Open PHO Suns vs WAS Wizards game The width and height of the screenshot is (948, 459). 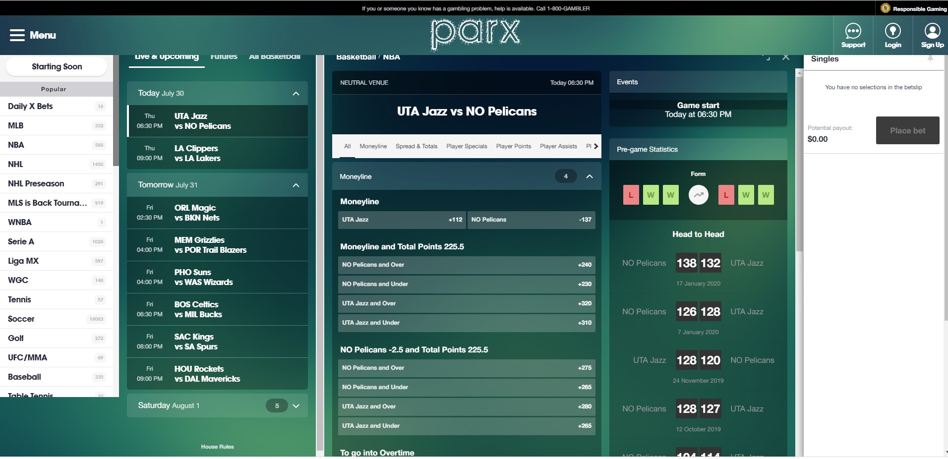217,277
